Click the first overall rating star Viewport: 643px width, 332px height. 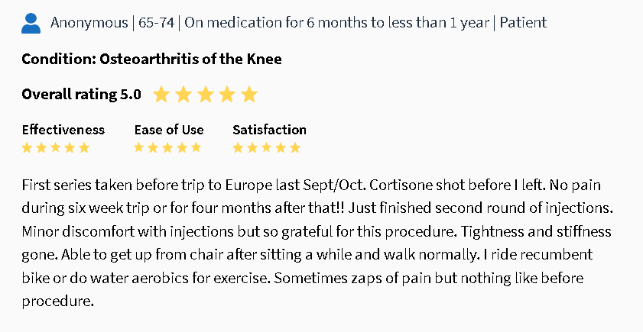pyautogui.click(x=161, y=95)
